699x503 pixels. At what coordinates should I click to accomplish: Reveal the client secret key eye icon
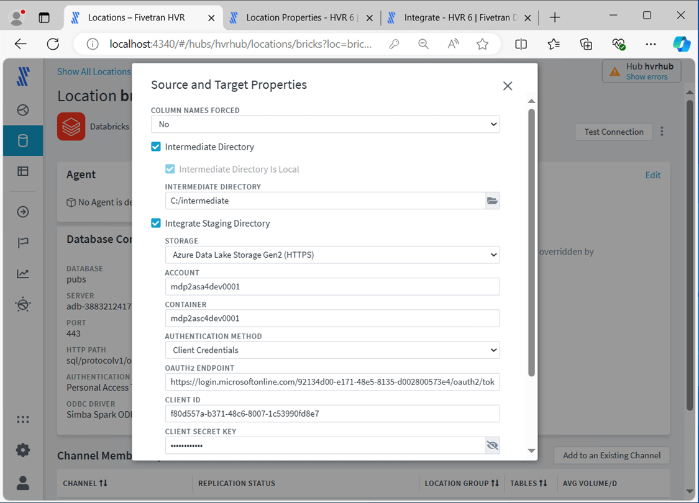492,445
